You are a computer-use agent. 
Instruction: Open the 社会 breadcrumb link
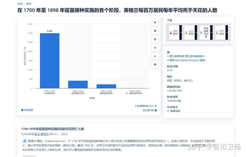point(20,4)
